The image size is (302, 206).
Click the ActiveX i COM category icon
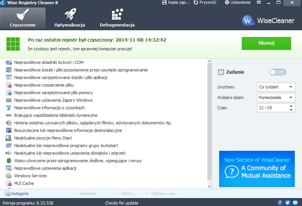(9, 62)
